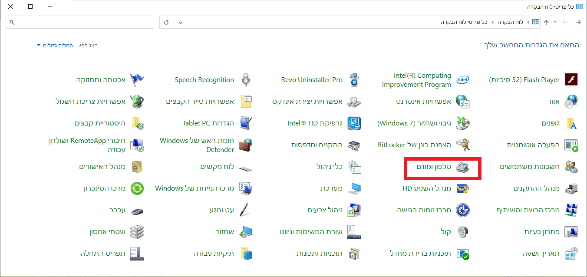This screenshot has height=277, width=587.
Task: Open the התקנים ומדפסות printer icon
Action: coord(354,145)
